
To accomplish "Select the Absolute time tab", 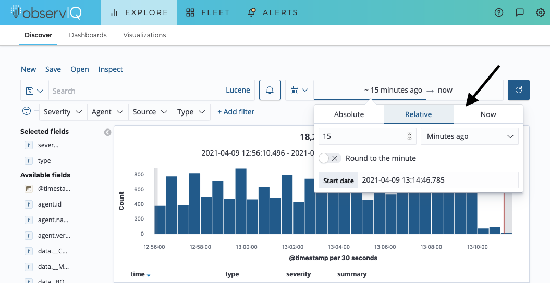I will pyautogui.click(x=349, y=114).
